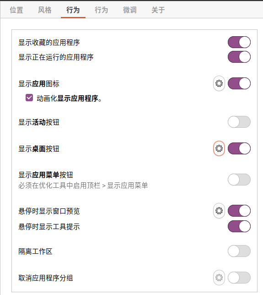Click gear icon beside 取消应用程序分组
The height and width of the screenshot is (295, 263).
pos(219,278)
